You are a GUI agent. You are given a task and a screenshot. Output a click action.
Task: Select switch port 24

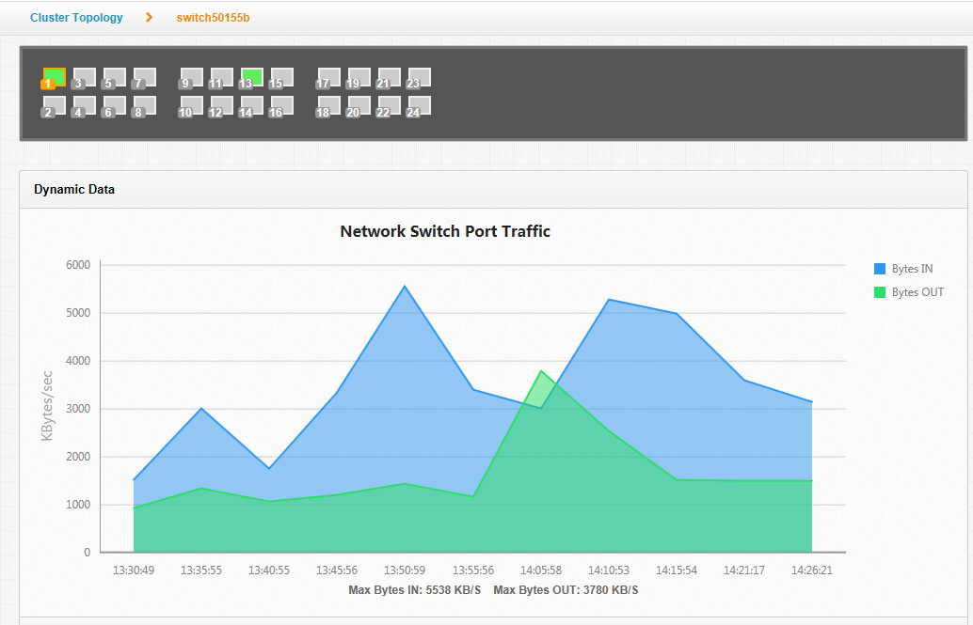[x=420, y=106]
